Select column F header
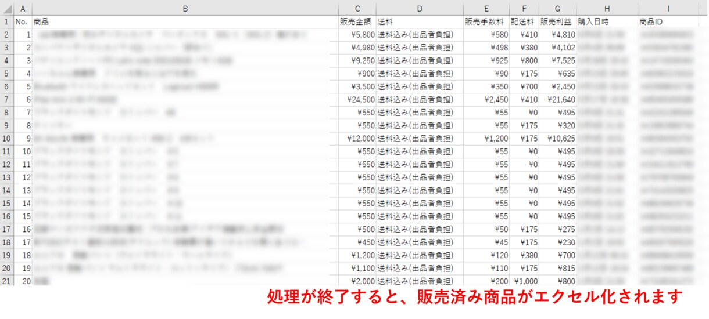The height and width of the screenshot is (319, 709). (x=524, y=8)
